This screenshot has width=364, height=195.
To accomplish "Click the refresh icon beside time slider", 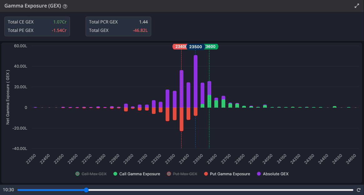I will click(x=359, y=190).
